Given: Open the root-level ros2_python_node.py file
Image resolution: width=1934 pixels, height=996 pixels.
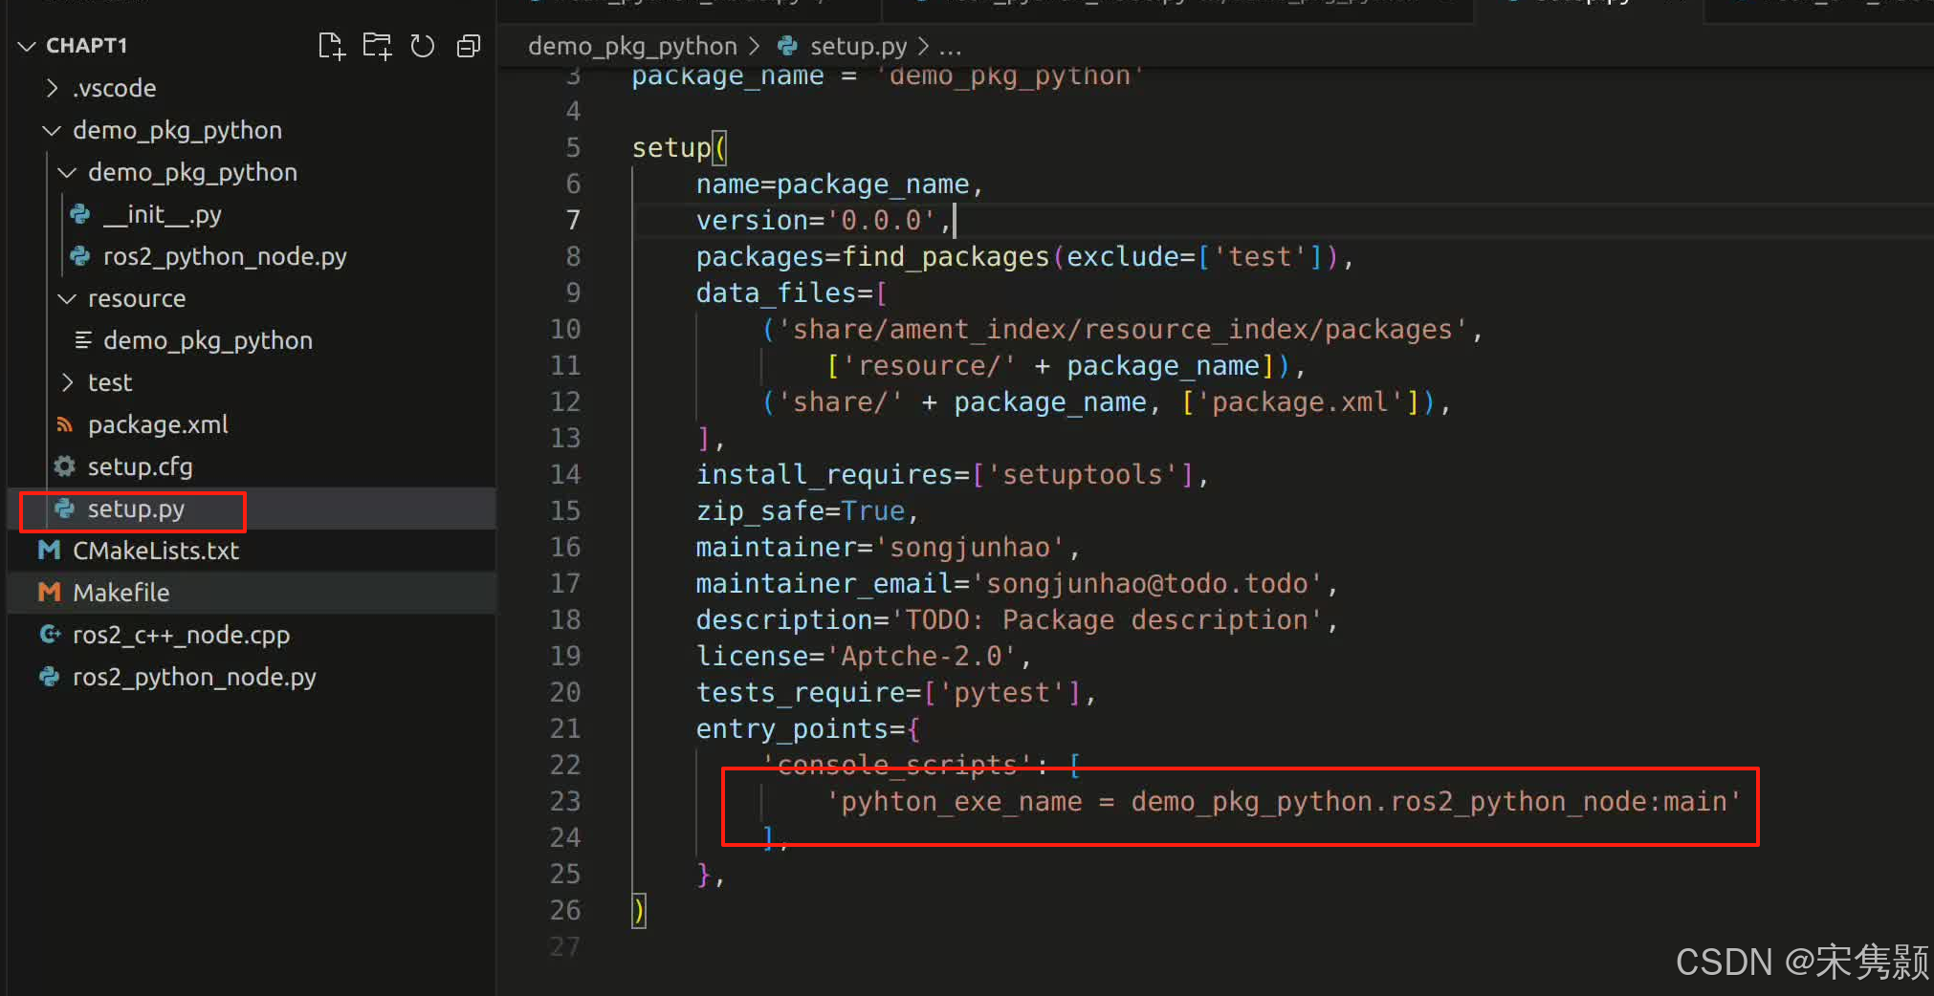Looking at the screenshot, I should [194, 677].
